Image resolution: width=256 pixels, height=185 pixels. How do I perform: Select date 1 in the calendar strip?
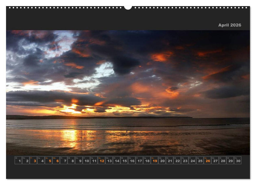[x=20, y=160]
